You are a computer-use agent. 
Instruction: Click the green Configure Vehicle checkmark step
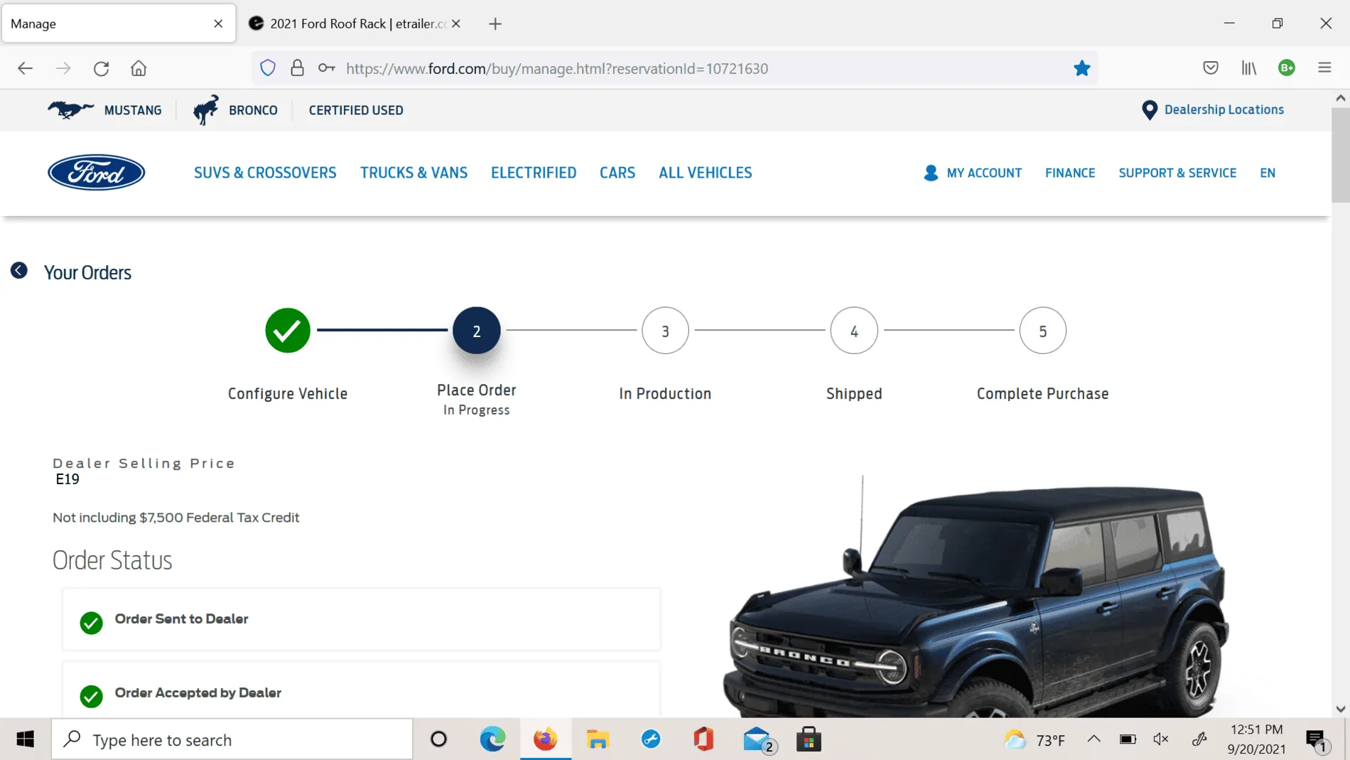(x=288, y=331)
